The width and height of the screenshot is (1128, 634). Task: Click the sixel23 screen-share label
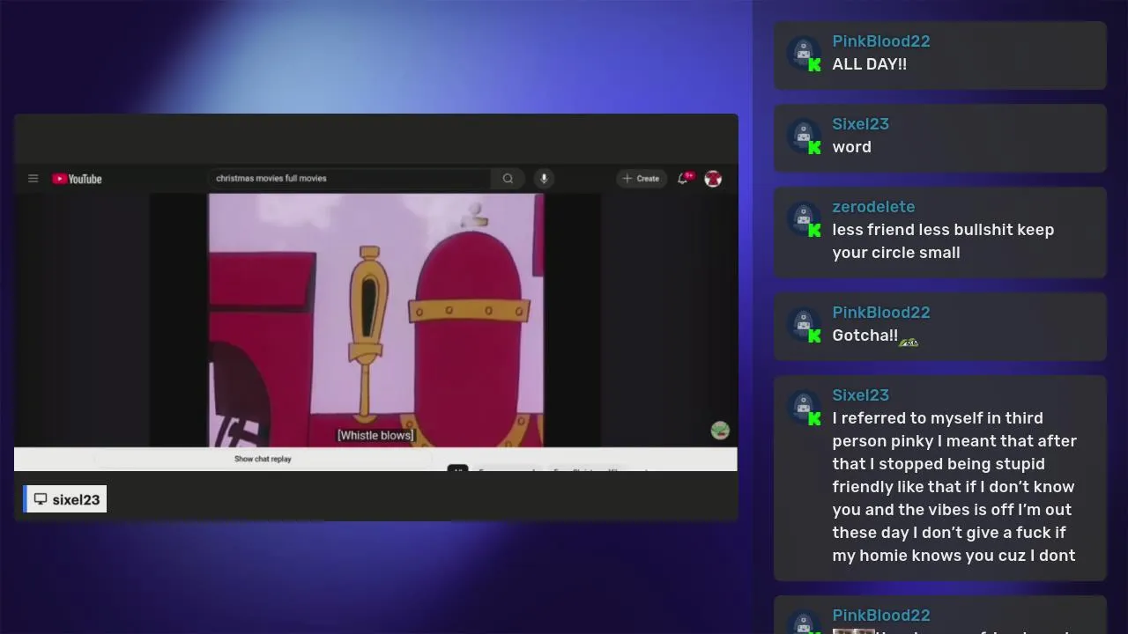tap(65, 499)
